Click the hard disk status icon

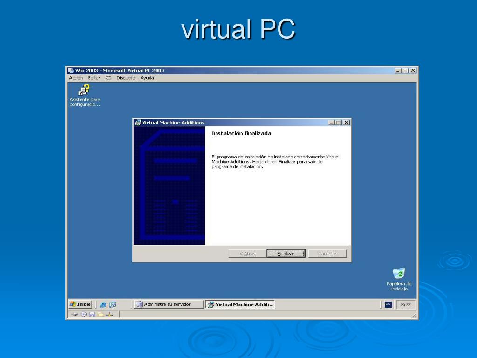75,314
